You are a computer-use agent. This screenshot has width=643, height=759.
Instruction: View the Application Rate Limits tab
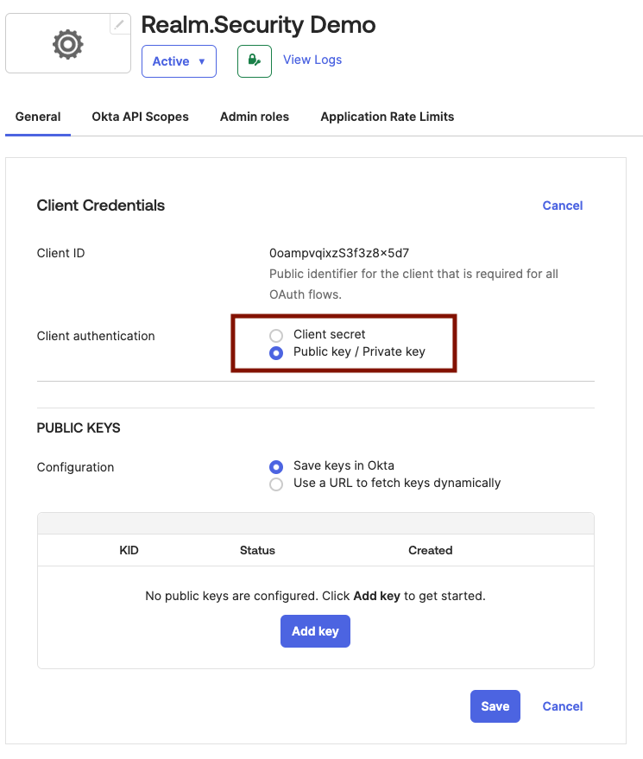pyautogui.click(x=387, y=117)
